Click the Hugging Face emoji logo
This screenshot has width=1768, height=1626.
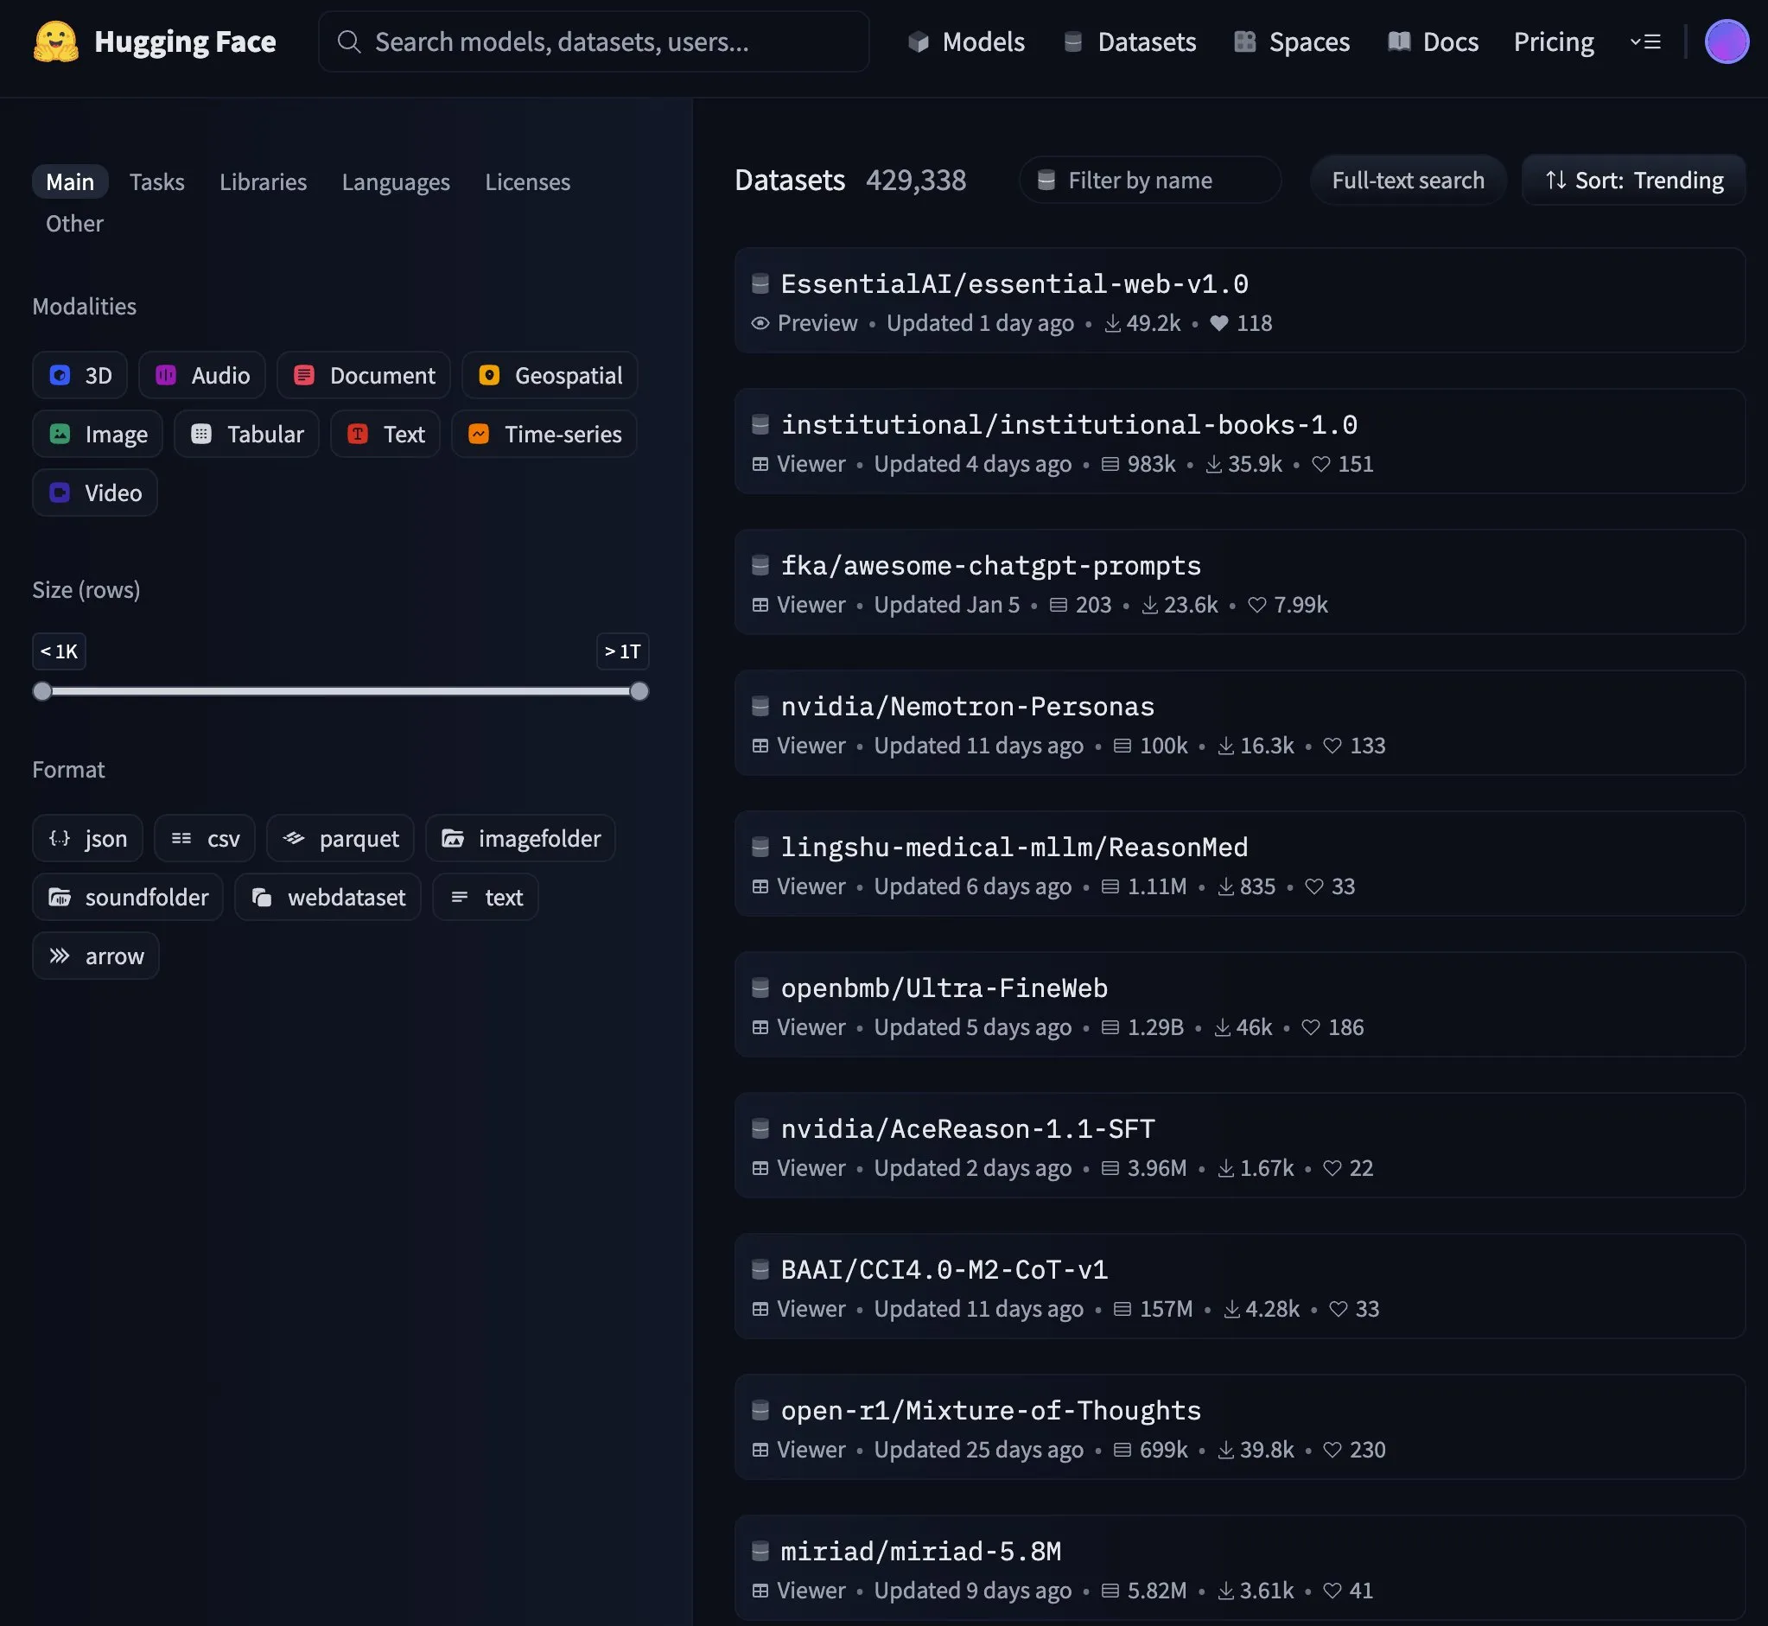55,41
